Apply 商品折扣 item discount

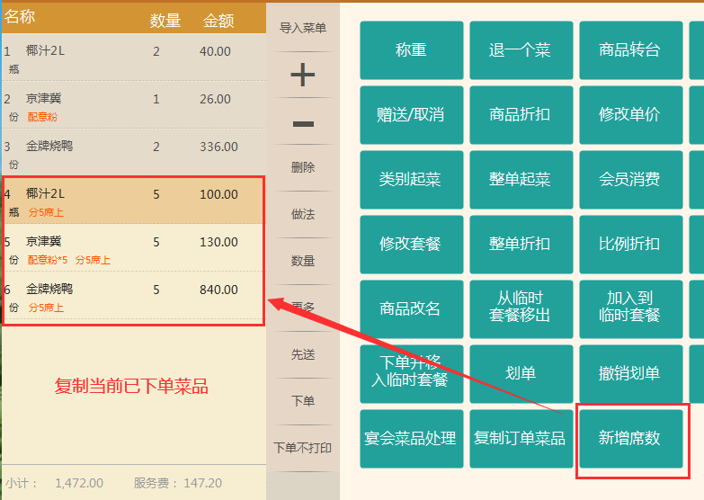click(x=521, y=115)
